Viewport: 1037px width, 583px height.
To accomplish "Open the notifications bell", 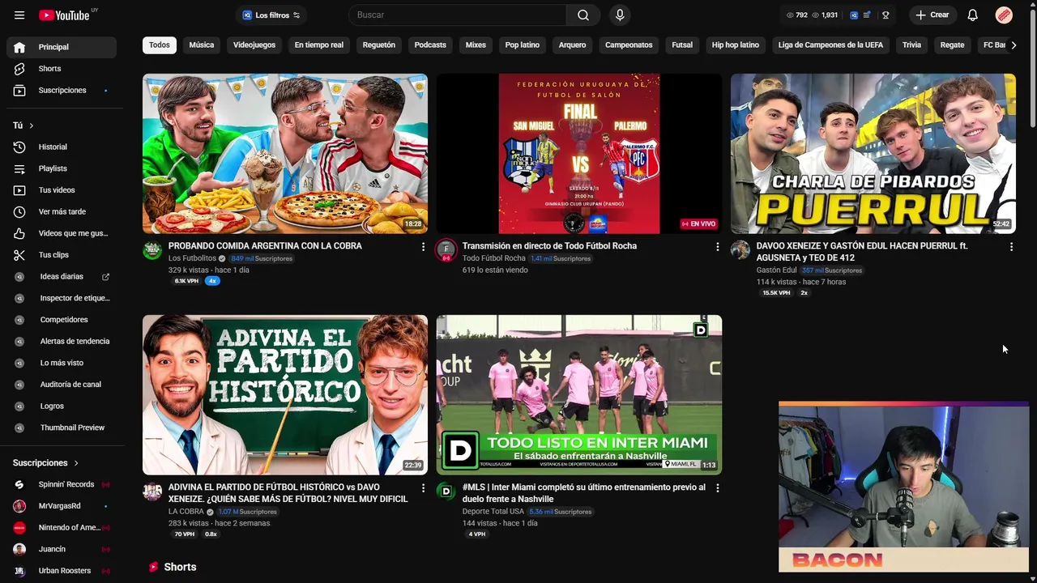I will click(x=972, y=15).
